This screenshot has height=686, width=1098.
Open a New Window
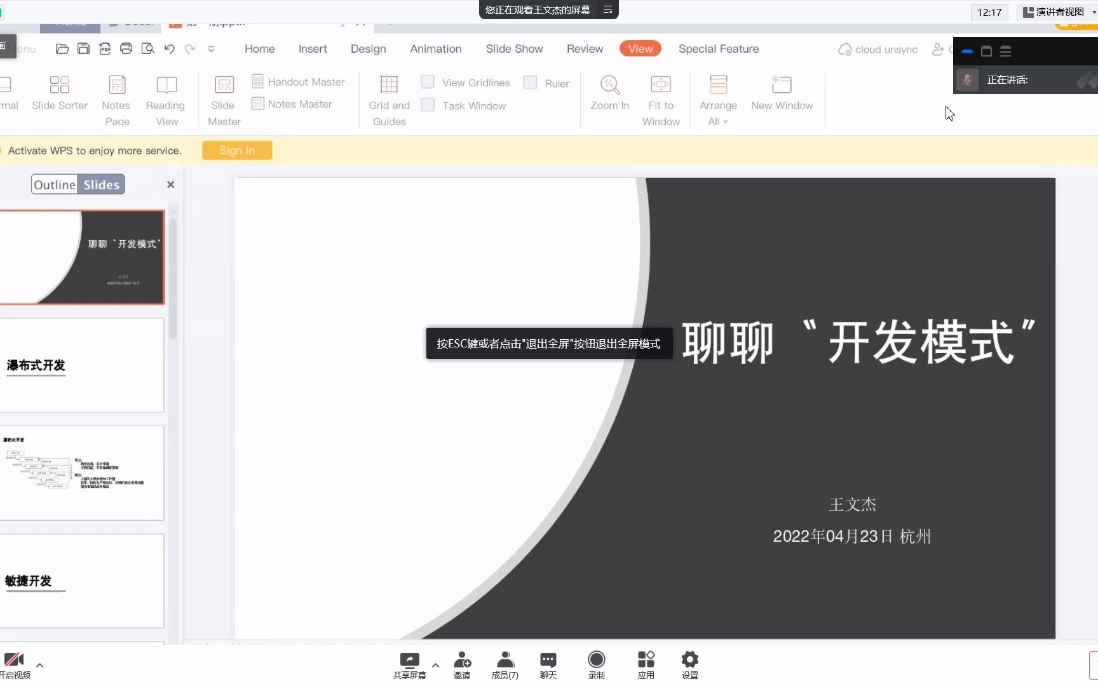point(782,93)
